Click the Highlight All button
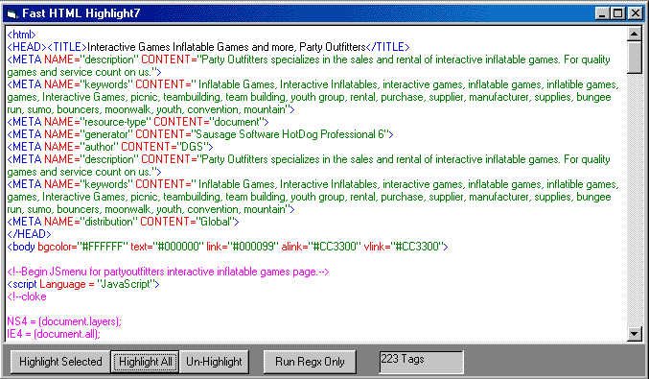649x379 pixels. pos(145,362)
